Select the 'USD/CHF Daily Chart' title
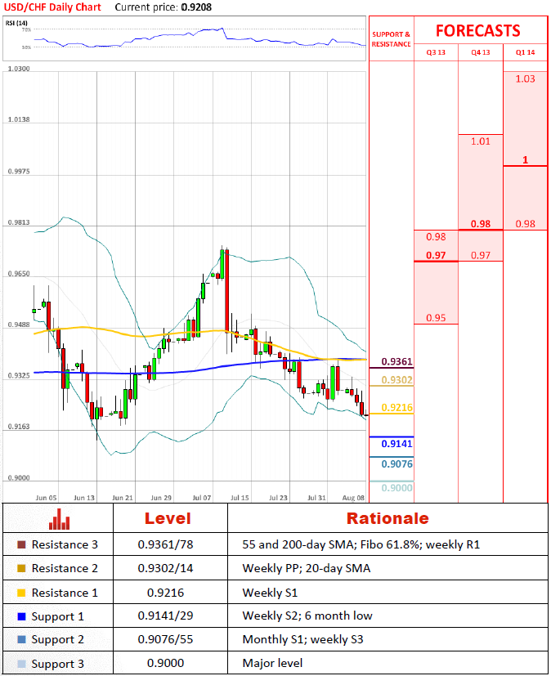 (x=52, y=7)
